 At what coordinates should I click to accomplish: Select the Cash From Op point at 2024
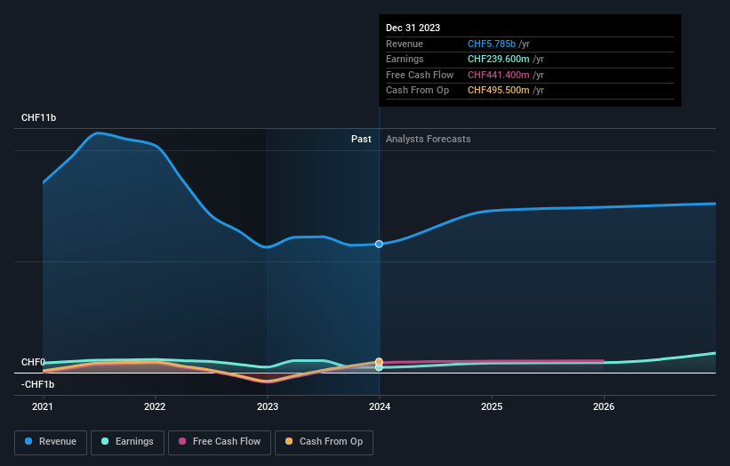[x=379, y=362]
